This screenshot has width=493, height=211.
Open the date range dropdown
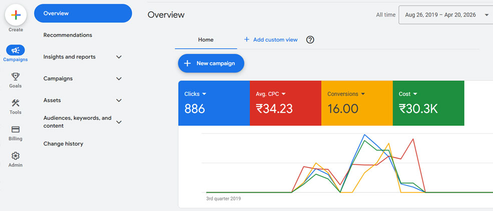[x=445, y=15]
